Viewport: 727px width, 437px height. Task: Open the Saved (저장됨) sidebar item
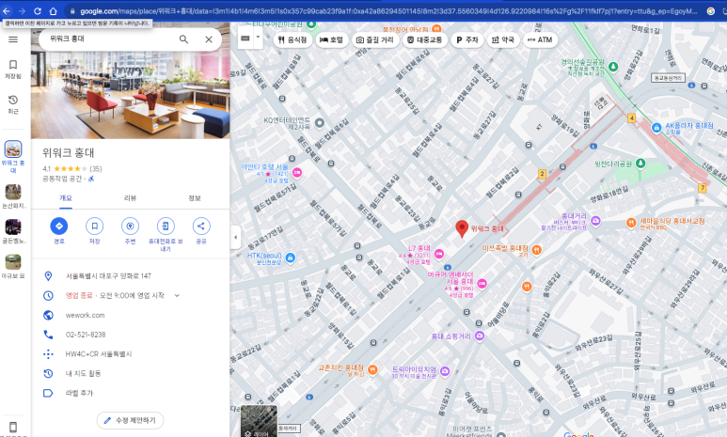click(13, 69)
